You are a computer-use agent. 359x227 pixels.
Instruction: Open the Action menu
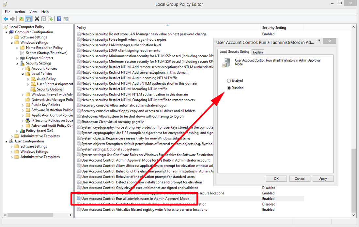pyautogui.click(x=20, y=12)
